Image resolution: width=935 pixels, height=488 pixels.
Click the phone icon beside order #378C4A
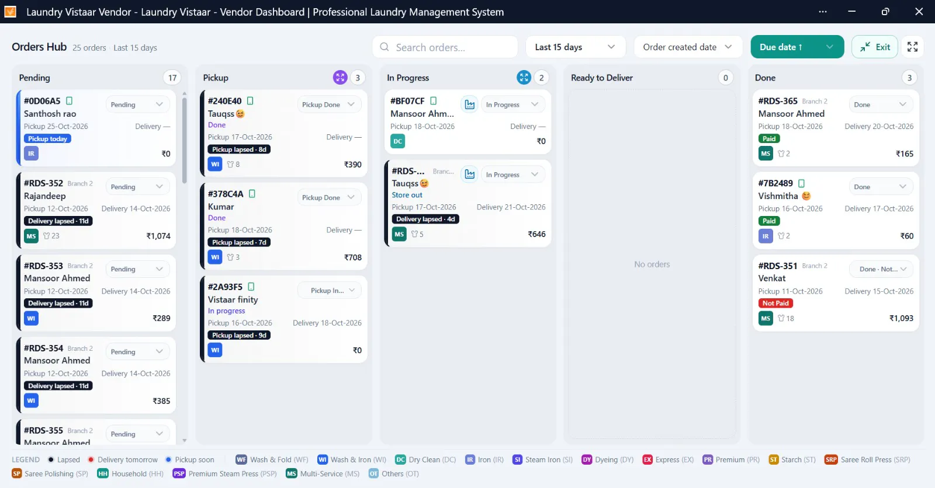point(252,194)
